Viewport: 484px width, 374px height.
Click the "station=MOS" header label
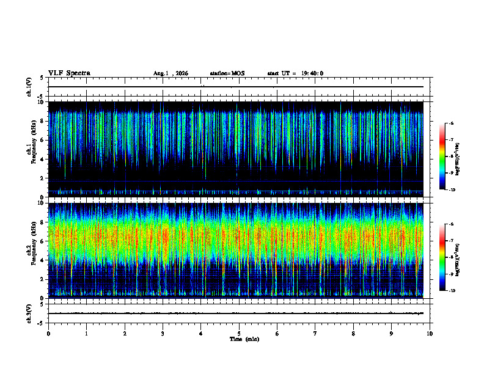[x=227, y=73]
